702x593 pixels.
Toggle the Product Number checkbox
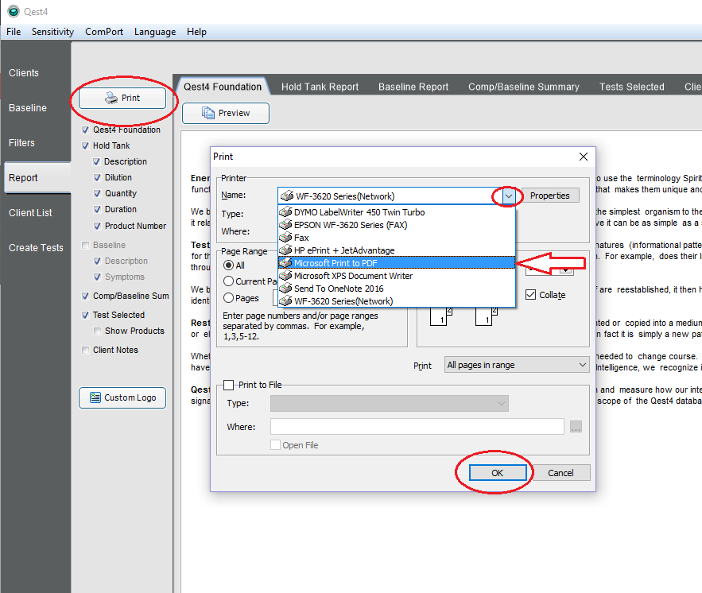(x=97, y=226)
